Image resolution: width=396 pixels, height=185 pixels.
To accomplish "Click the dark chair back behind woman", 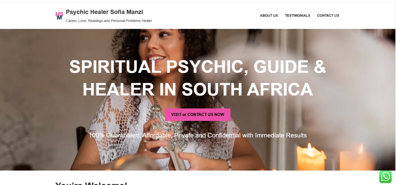I will [x=81, y=137].
